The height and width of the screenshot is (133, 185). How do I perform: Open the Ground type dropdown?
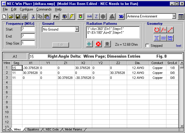coord(77,29)
